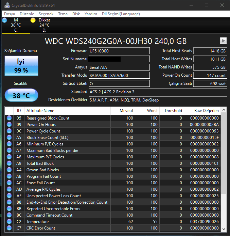Click status orb for Program Fail Count
230x236 pixels.
tap(9, 176)
